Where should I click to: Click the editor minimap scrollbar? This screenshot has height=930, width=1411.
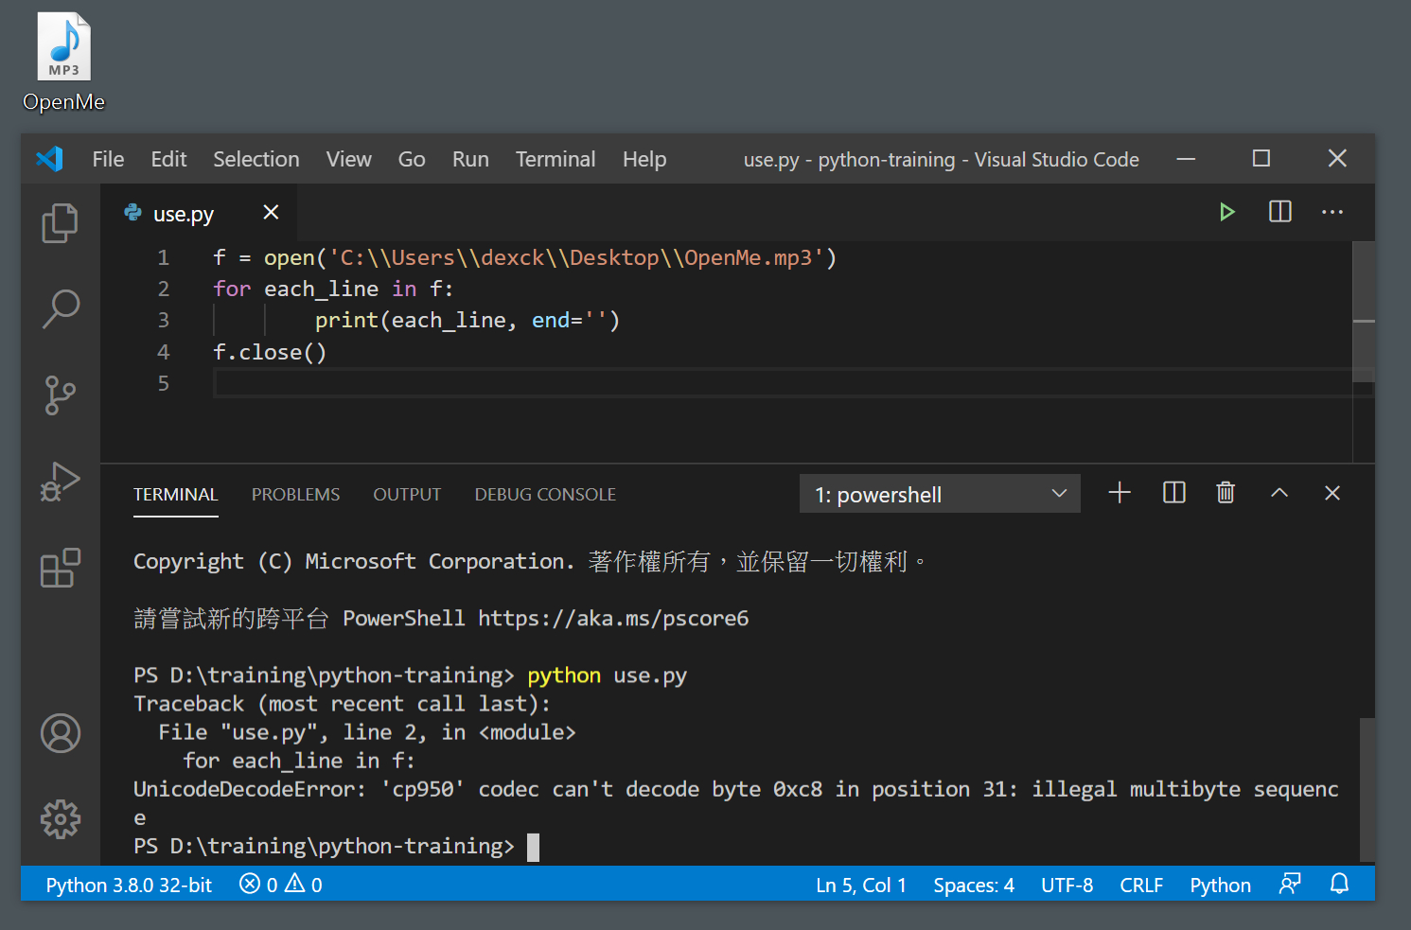click(1364, 312)
